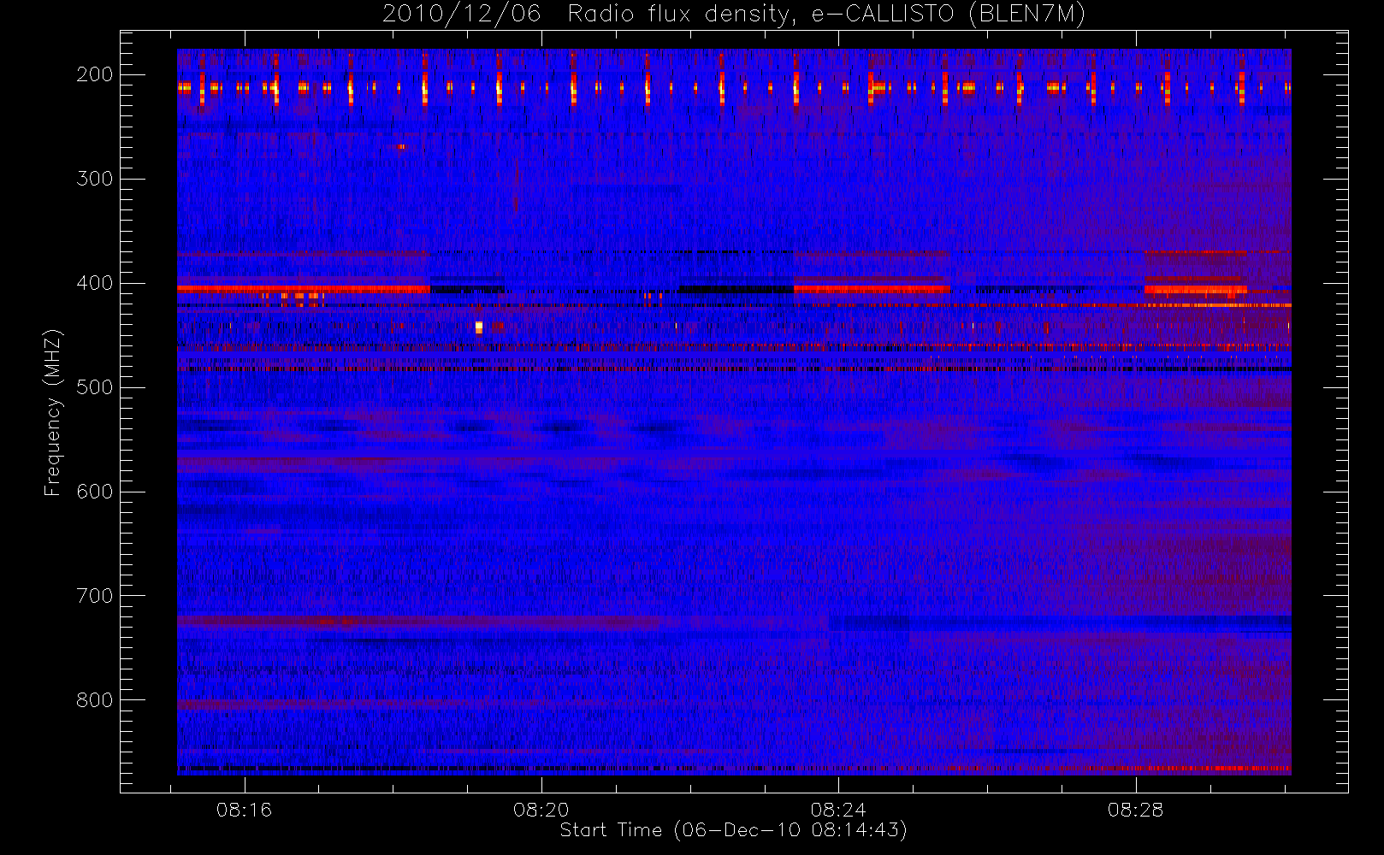
Task: Select the 400 frequency tick label
Action: 94,283
